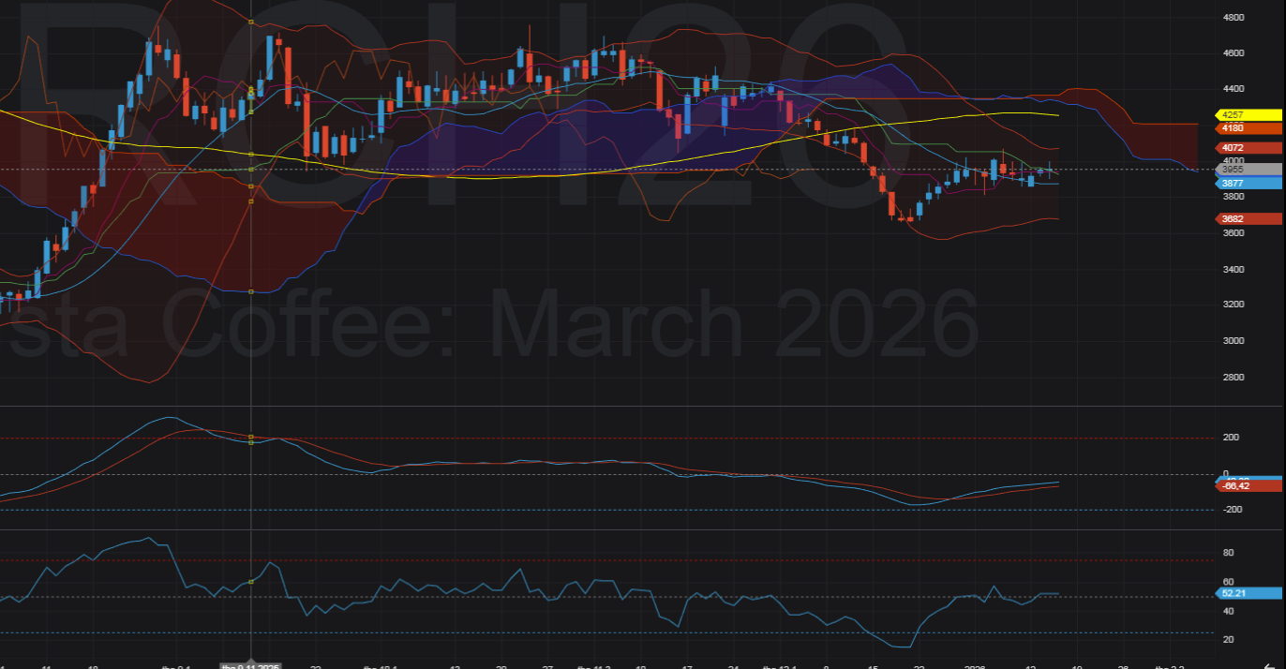Click the highlighted crosshair date label on time axis
The image size is (1286, 669).
(250, 664)
